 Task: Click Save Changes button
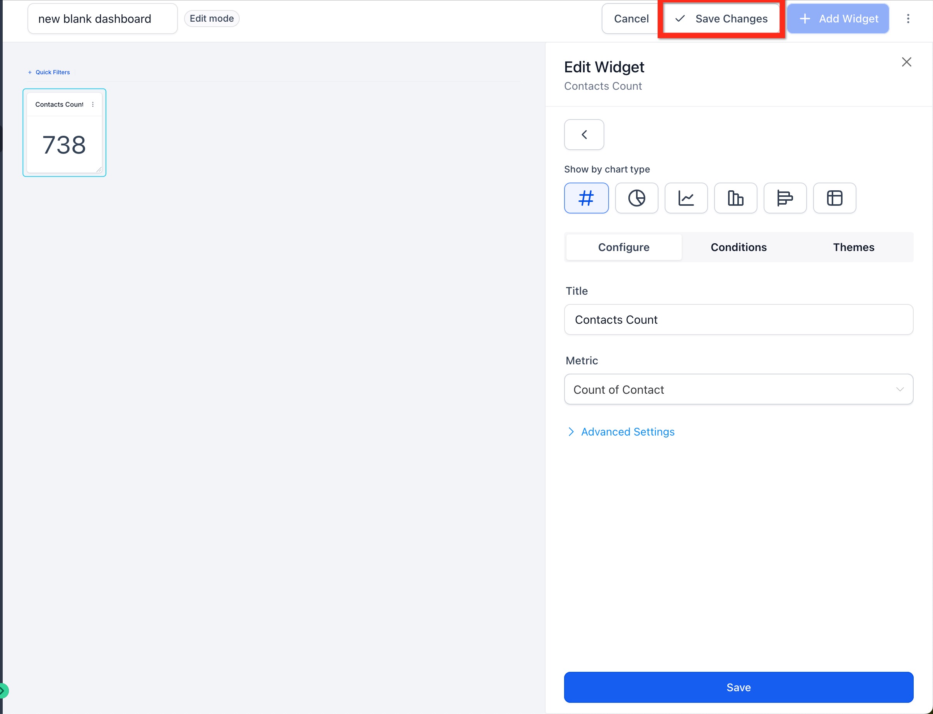coord(721,19)
